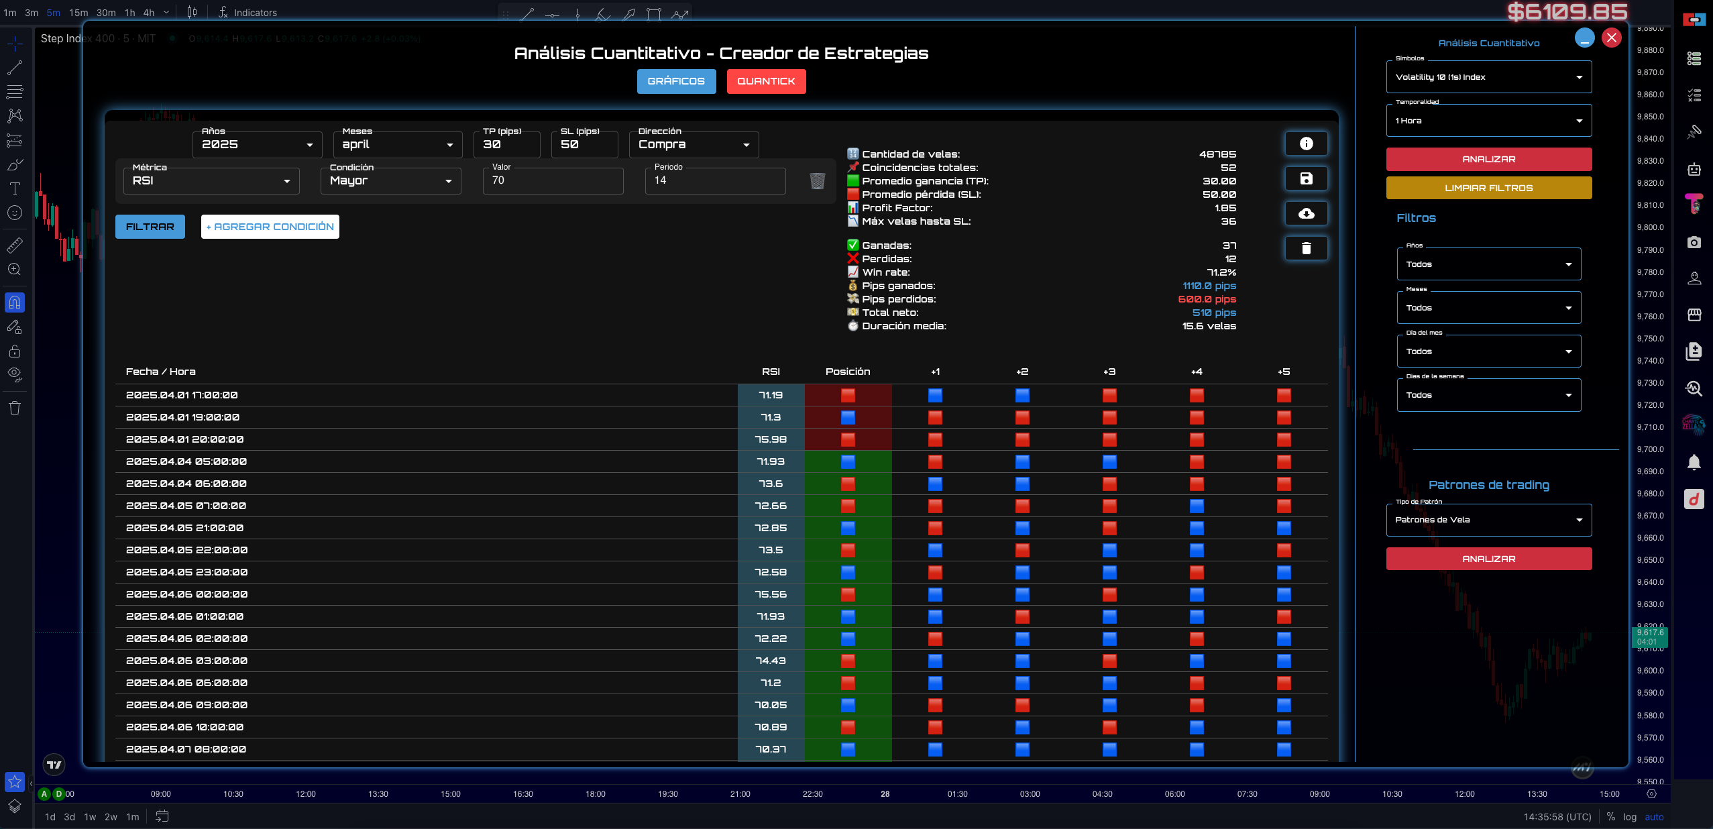Open the Meses april dropdown
The width and height of the screenshot is (1713, 829).
[398, 144]
